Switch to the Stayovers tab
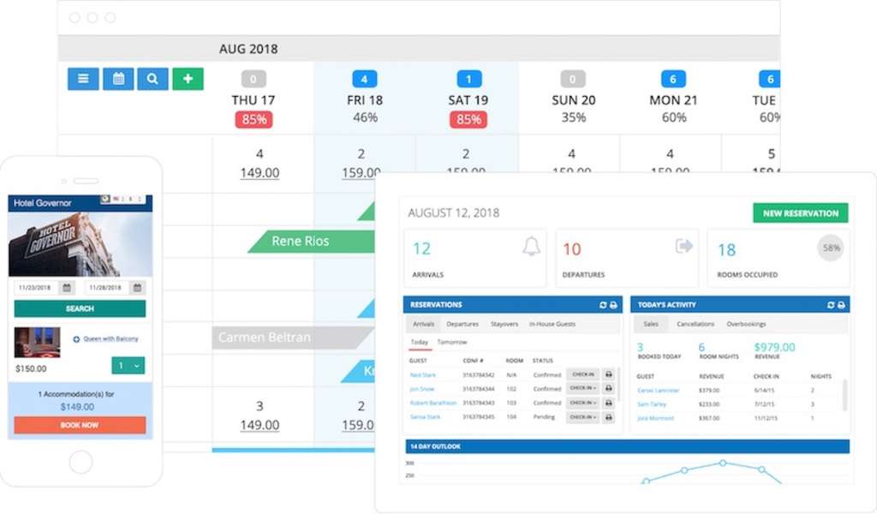Image resolution: width=877 pixels, height=514 pixels. [x=504, y=325]
